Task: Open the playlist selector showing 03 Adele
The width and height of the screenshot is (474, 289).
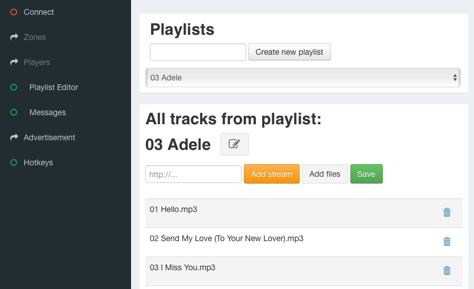Action: click(x=303, y=78)
